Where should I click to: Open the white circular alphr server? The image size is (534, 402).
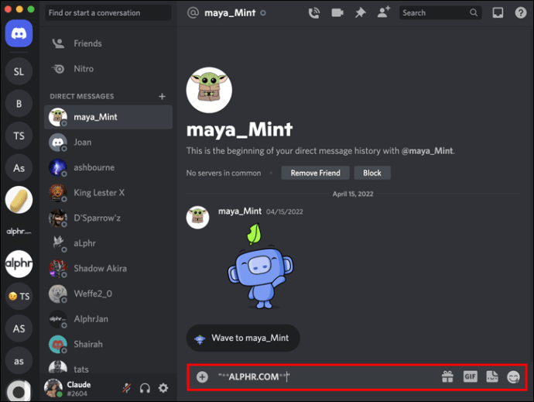coord(19,264)
